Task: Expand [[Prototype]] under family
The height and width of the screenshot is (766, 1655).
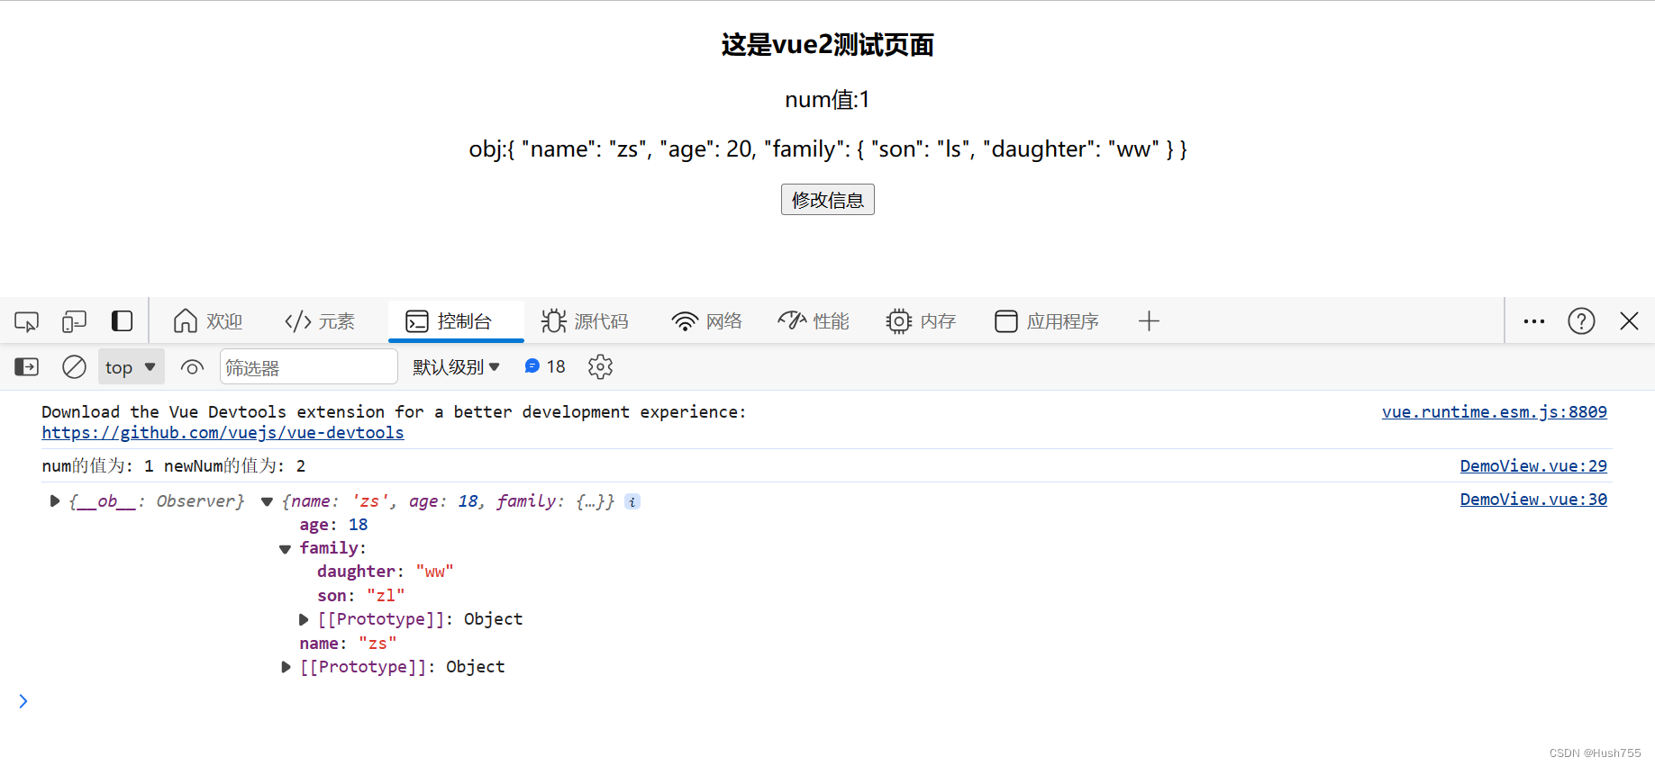Action: pos(304,619)
